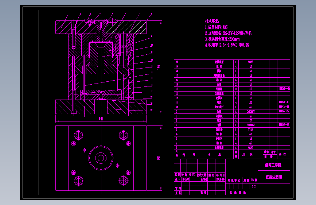Click balloon number 1 above the section view
Image resolution: width=316 pixels, height=205 pixels.
69,14
